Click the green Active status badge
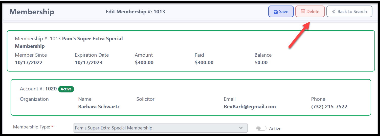 click(x=66, y=89)
